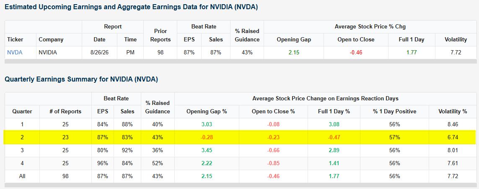The width and height of the screenshot is (479, 189).
Task: Select the 2.15 Opening Gap value in top table
Action: [x=294, y=52]
